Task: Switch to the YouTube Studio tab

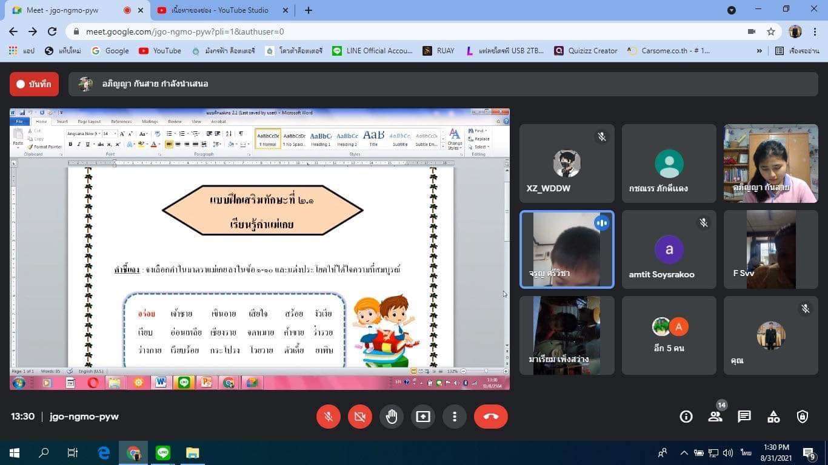Action: click(x=221, y=10)
